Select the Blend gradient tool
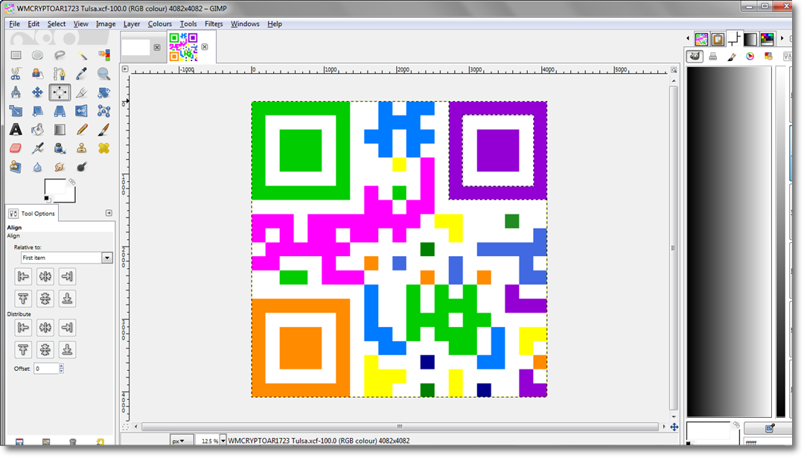This screenshot has width=804, height=458. (60, 130)
